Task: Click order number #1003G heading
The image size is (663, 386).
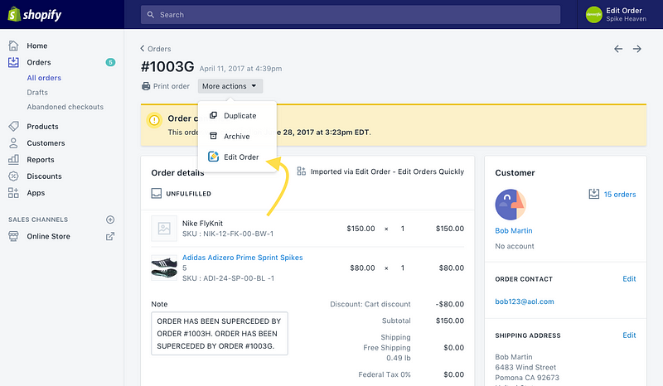Action: point(167,67)
